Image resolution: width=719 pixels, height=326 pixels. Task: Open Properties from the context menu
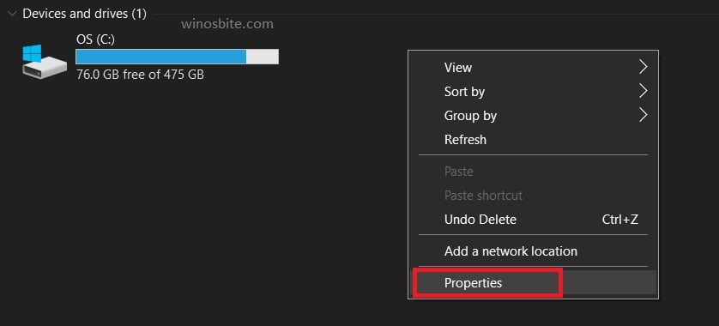(x=533, y=282)
